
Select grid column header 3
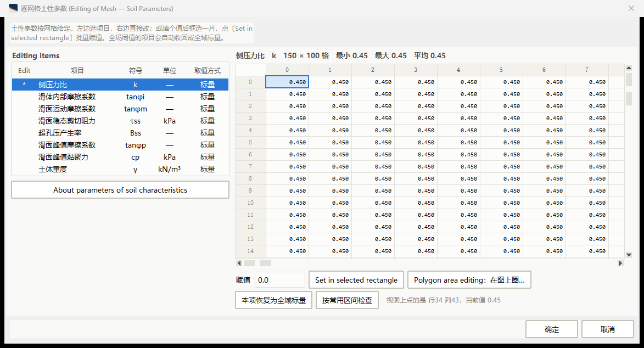[416, 70]
